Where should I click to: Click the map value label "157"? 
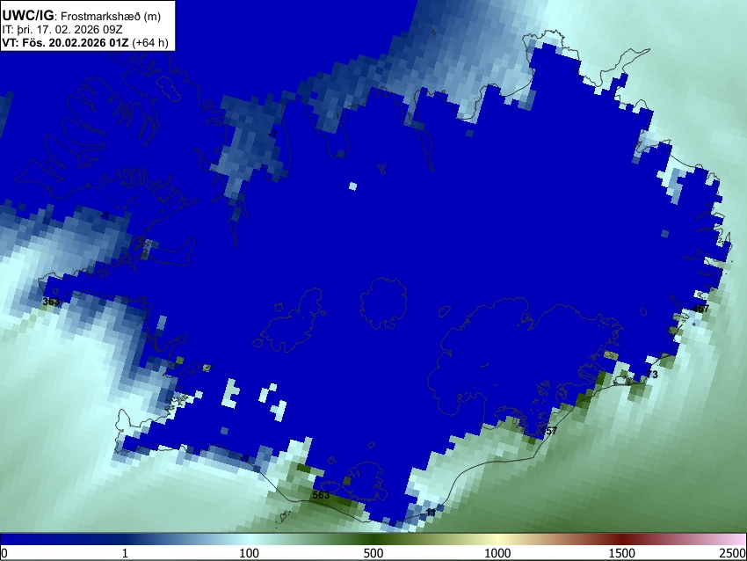point(548,430)
